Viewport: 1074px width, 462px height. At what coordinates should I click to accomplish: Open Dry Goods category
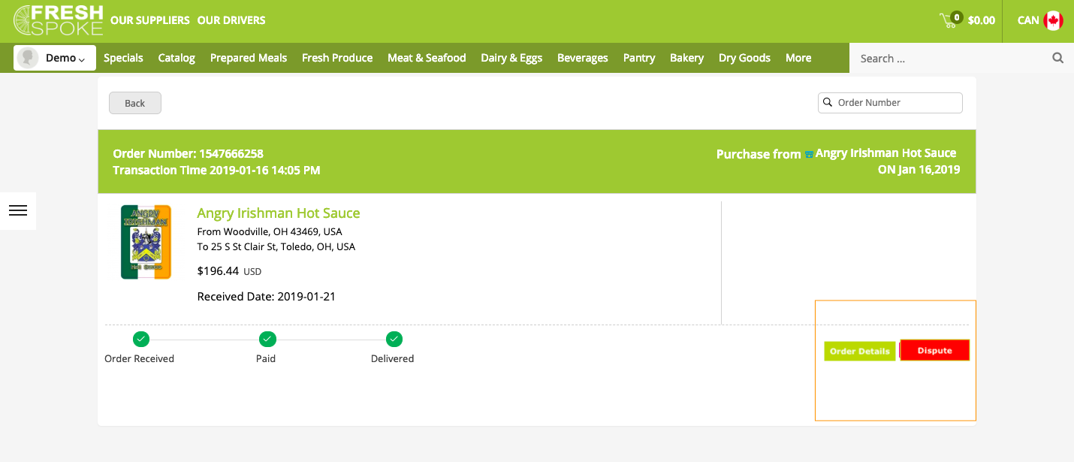[x=744, y=58]
